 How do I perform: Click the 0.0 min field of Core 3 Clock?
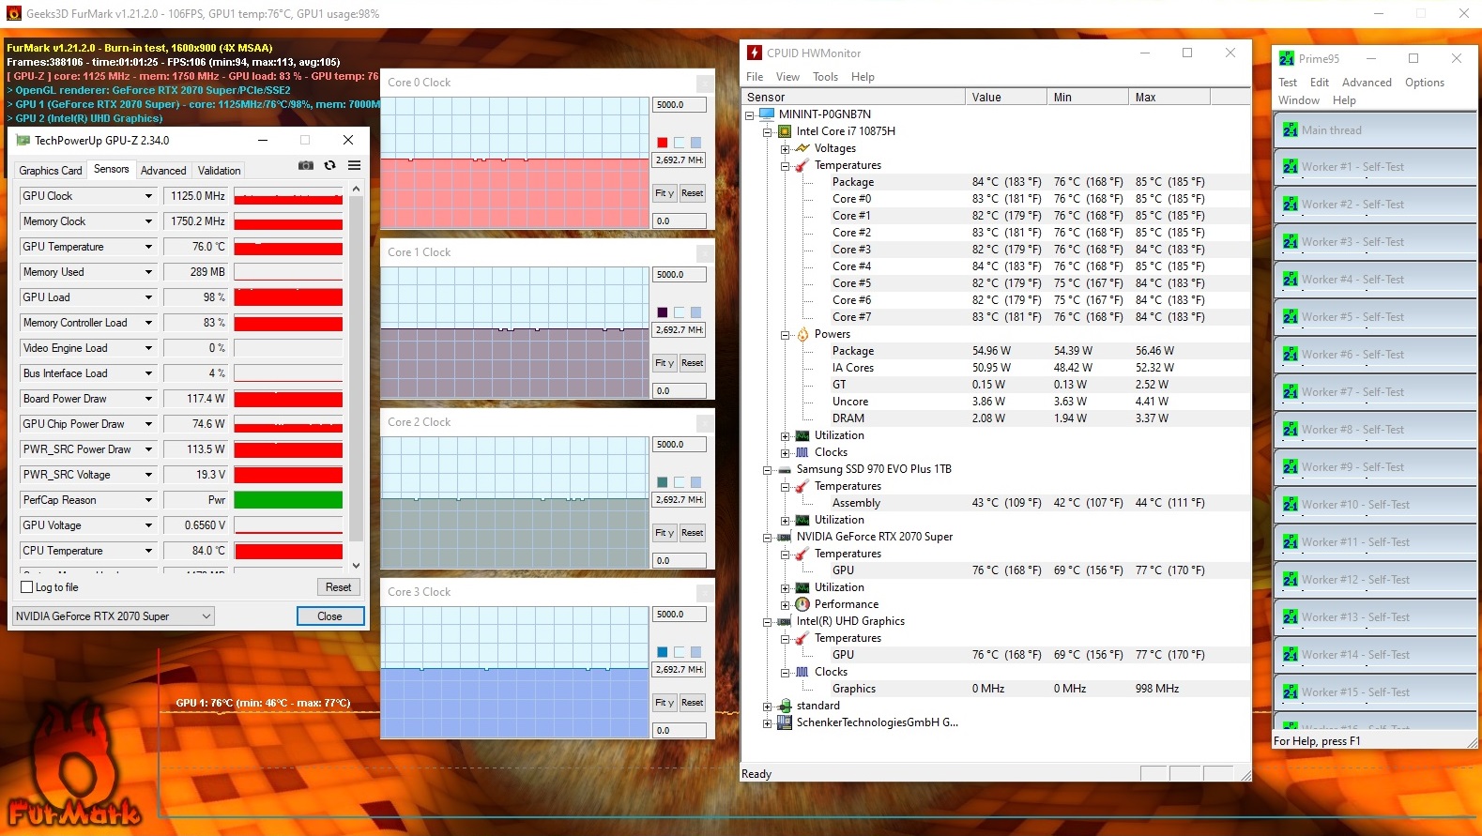coord(679,731)
